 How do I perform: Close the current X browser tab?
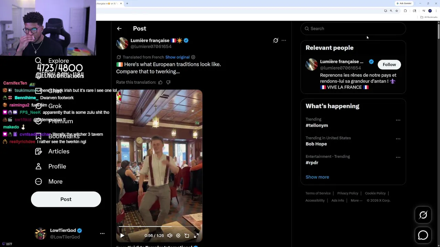pos(121,3)
